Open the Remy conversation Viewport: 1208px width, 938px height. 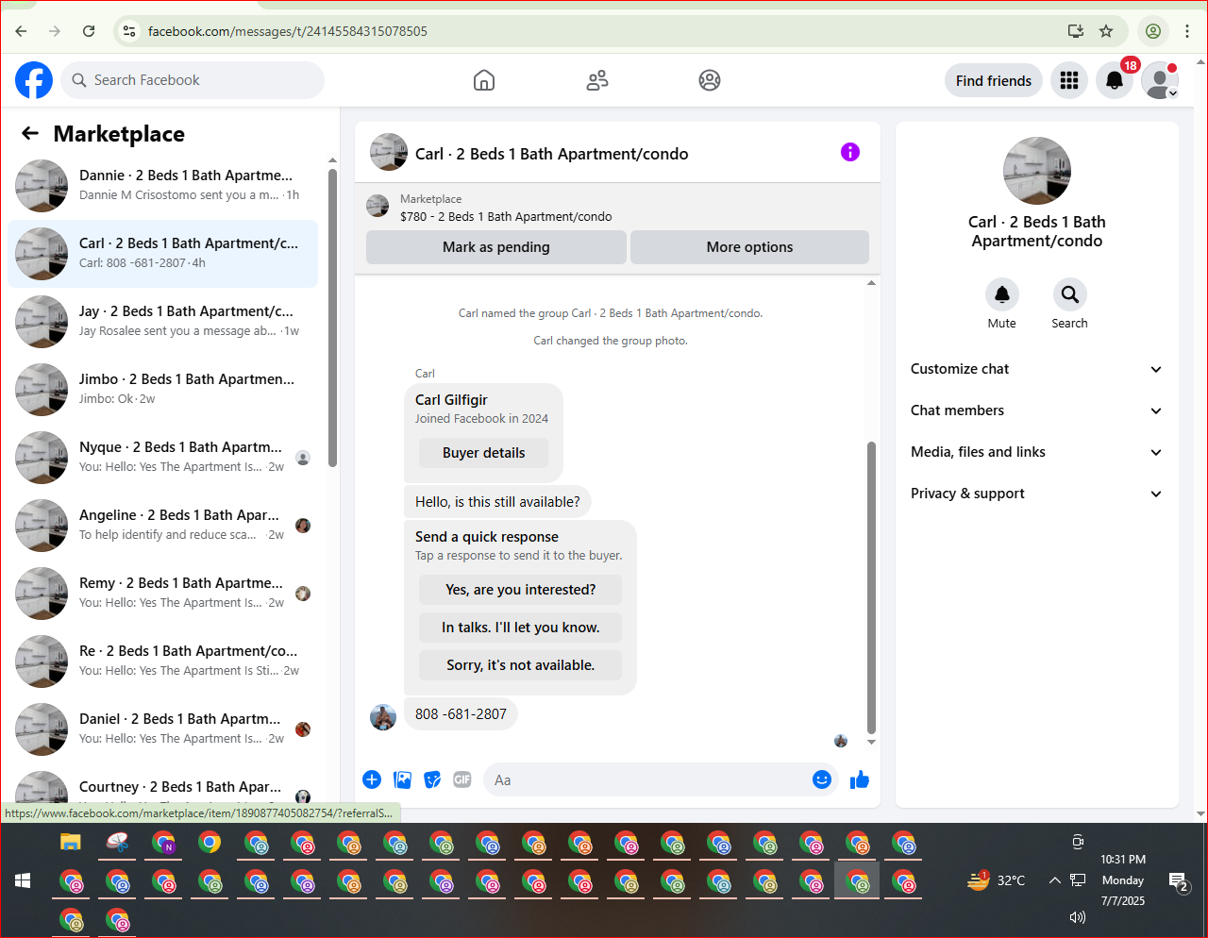pos(162,594)
